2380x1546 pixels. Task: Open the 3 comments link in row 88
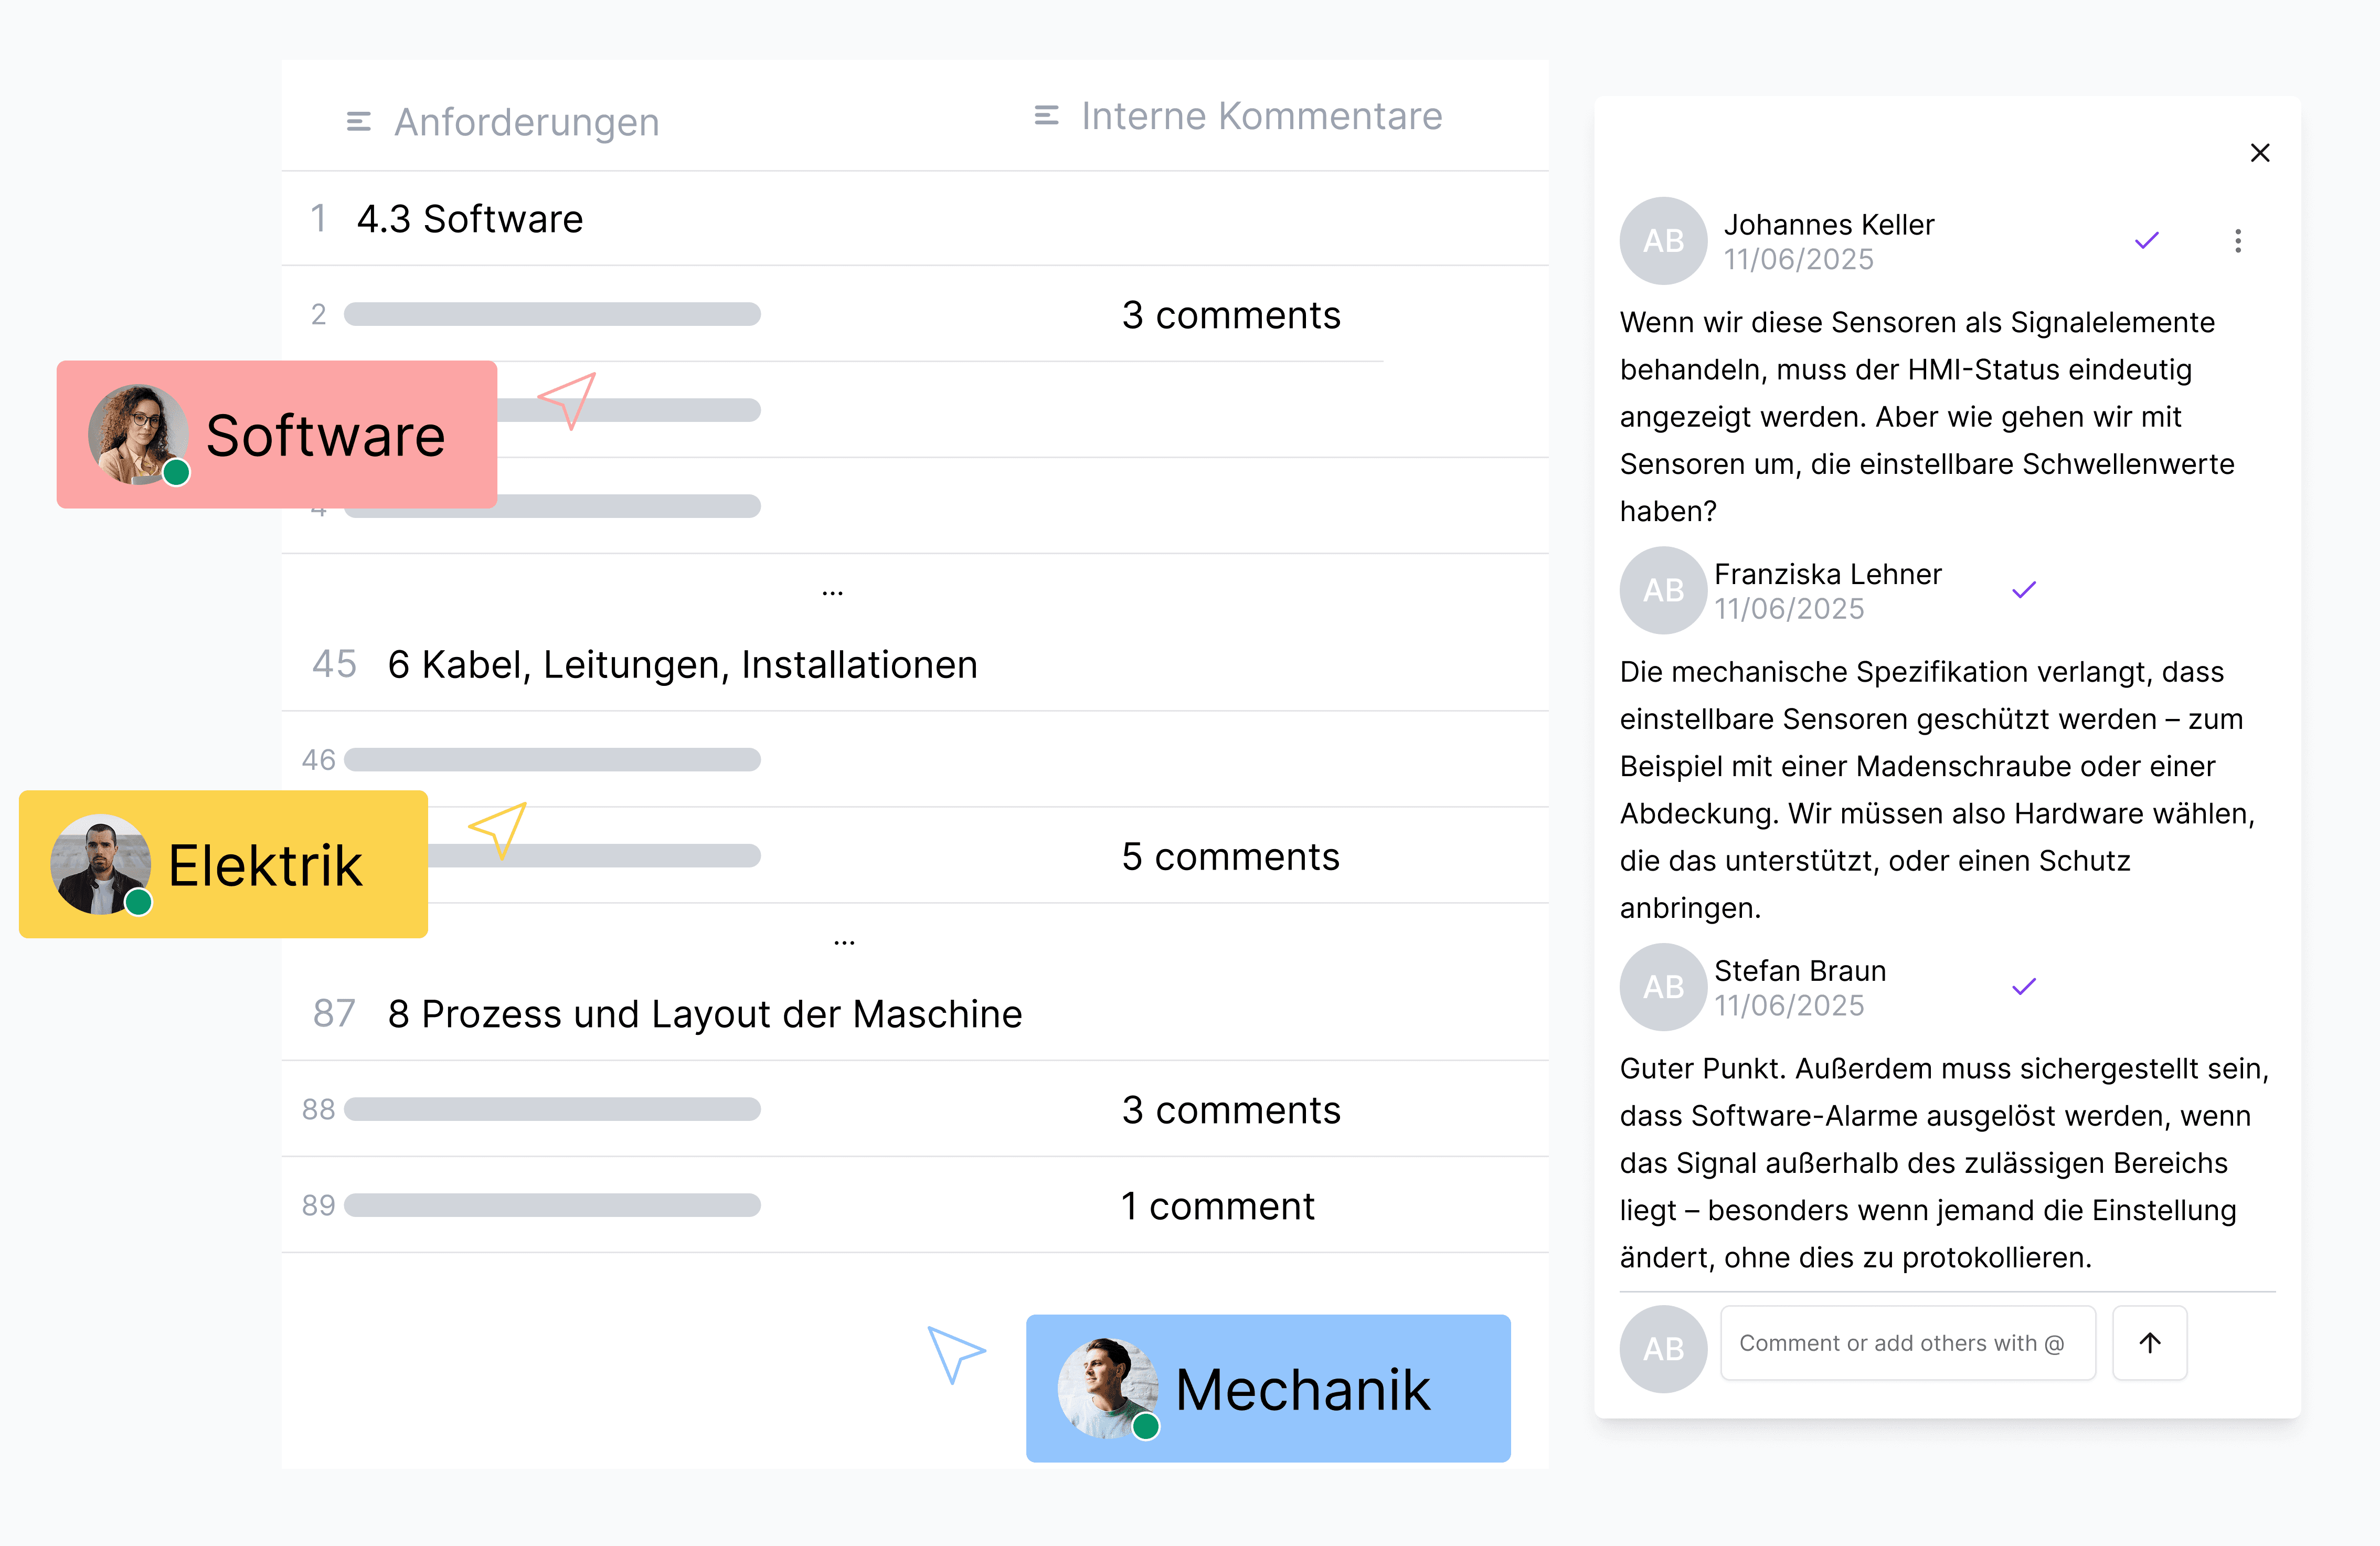pyautogui.click(x=1230, y=1110)
